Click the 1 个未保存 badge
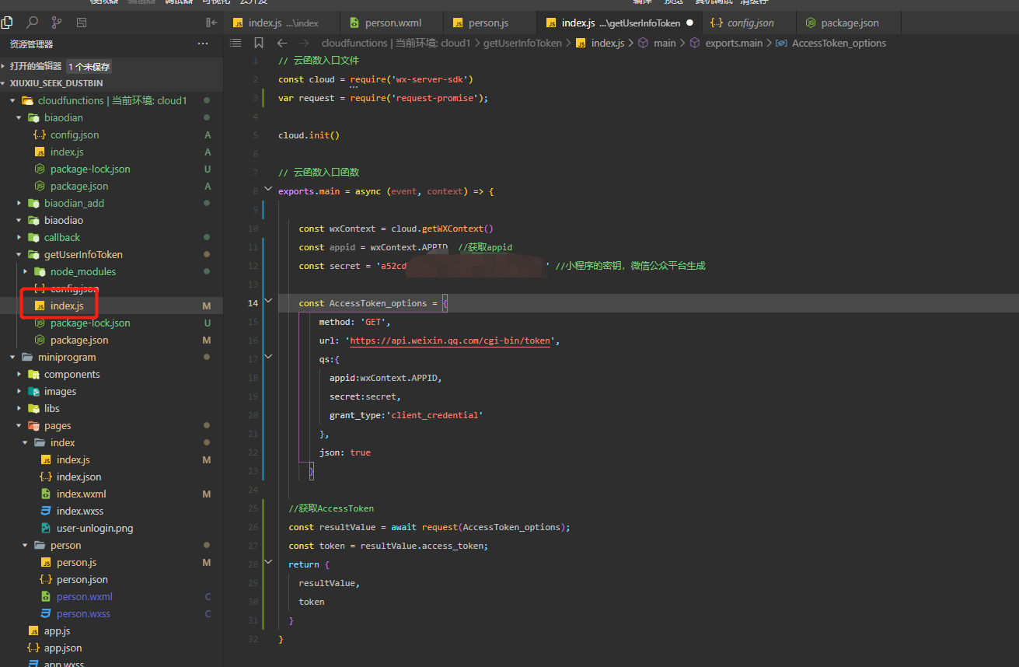The width and height of the screenshot is (1019, 667). [89, 67]
